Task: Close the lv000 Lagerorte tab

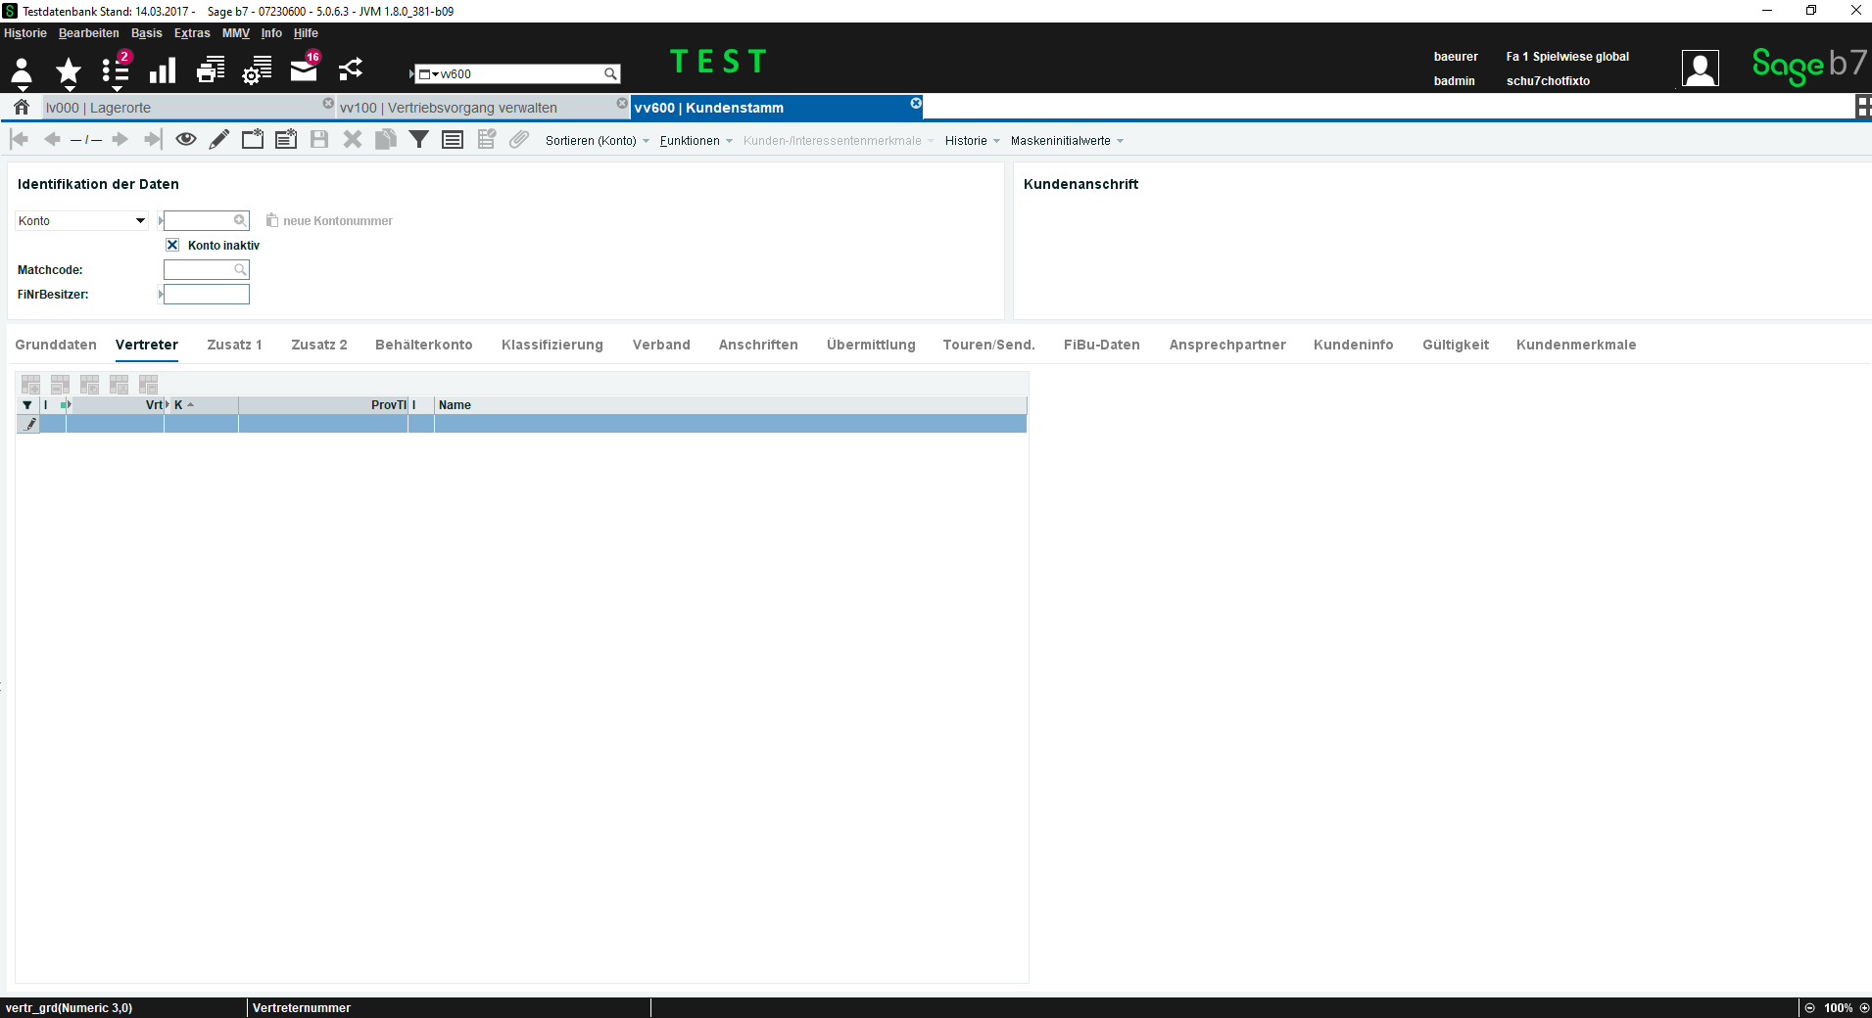Action: (x=328, y=103)
